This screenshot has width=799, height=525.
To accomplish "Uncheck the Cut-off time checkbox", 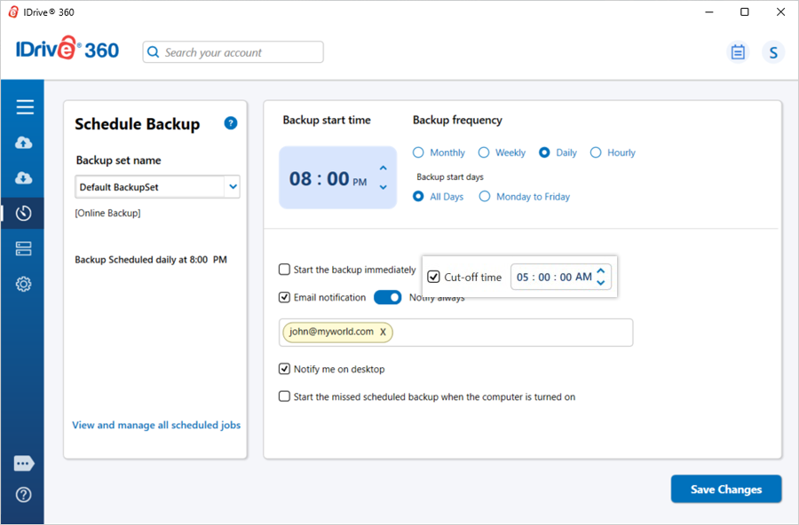I will [433, 277].
